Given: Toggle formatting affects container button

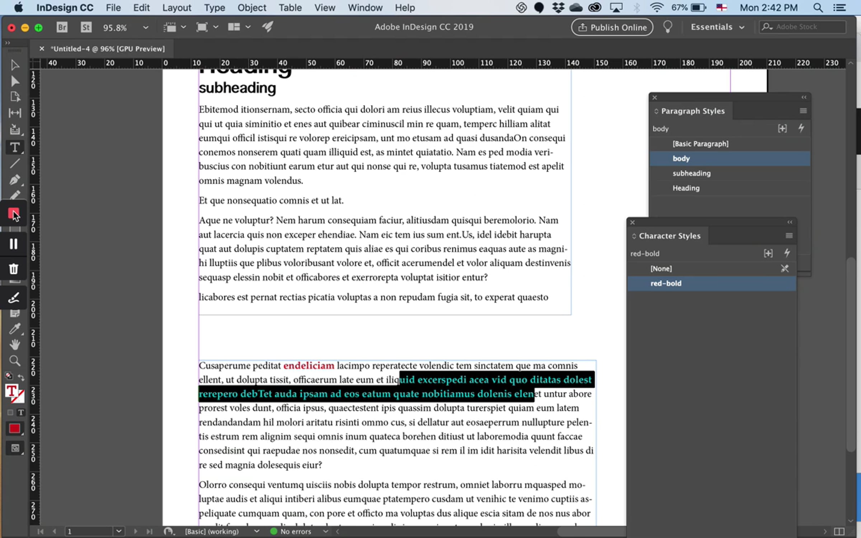Looking at the screenshot, I should click(10, 412).
